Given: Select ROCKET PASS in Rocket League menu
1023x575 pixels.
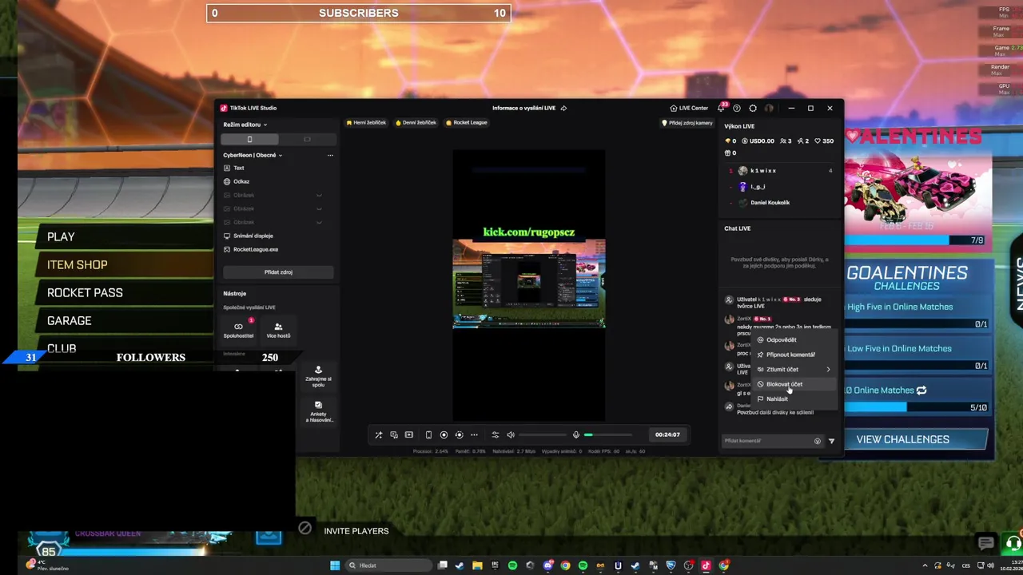Looking at the screenshot, I should pyautogui.click(x=85, y=292).
